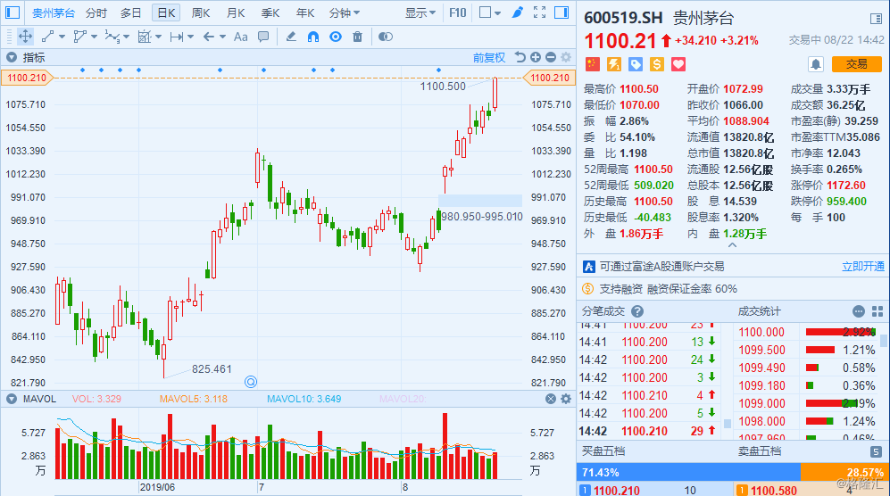Zoom out with the minus icon
The height and width of the screenshot is (496, 890).
point(551,57)
